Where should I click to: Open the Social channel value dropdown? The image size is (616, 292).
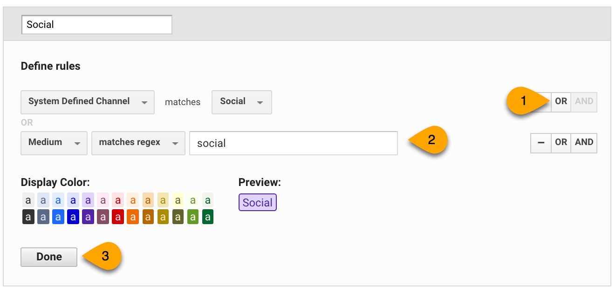click(x=241, y=102)
